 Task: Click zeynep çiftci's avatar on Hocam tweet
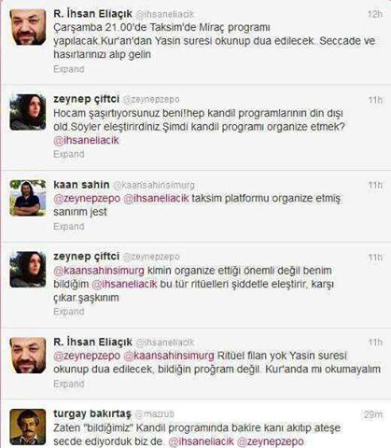click(x=28, y=112)
